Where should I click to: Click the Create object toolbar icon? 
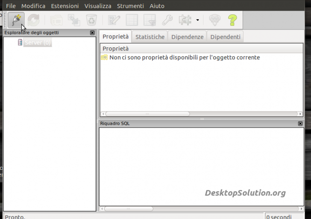[x=74, y=20]
